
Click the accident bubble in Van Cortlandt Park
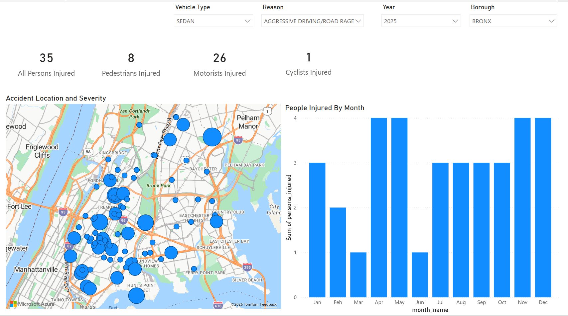tap(139, 125)
